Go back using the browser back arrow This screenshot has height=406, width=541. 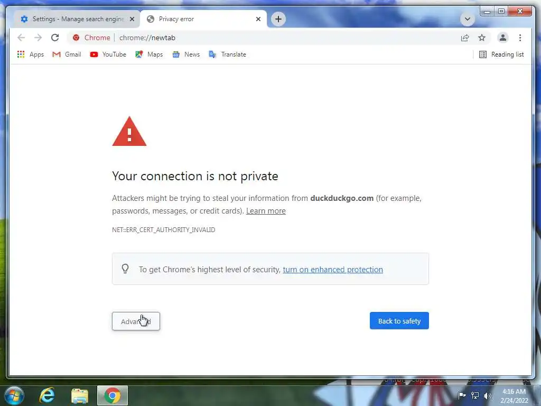pos(21,38)
